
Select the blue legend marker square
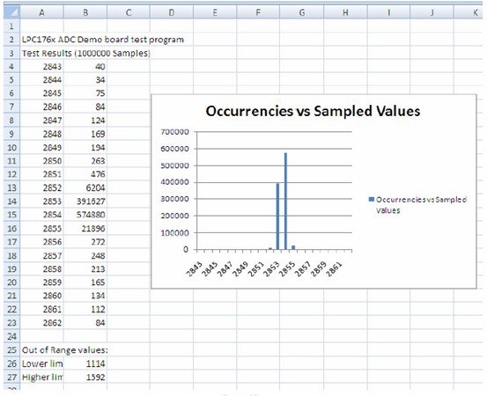point(371,199)
